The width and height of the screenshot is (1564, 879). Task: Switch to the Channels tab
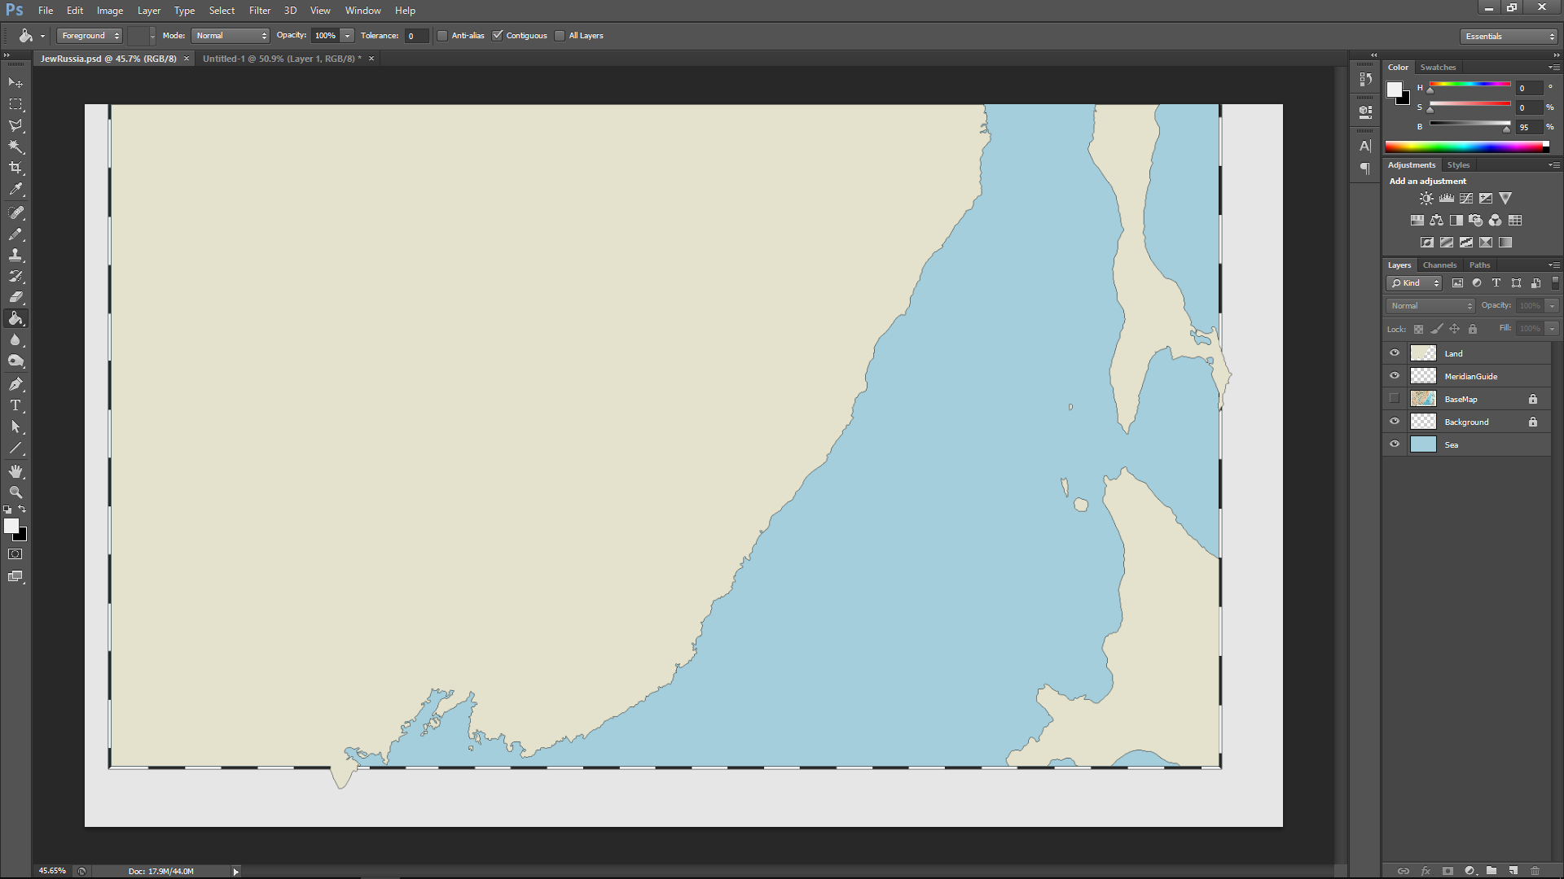pos(1439,265)
